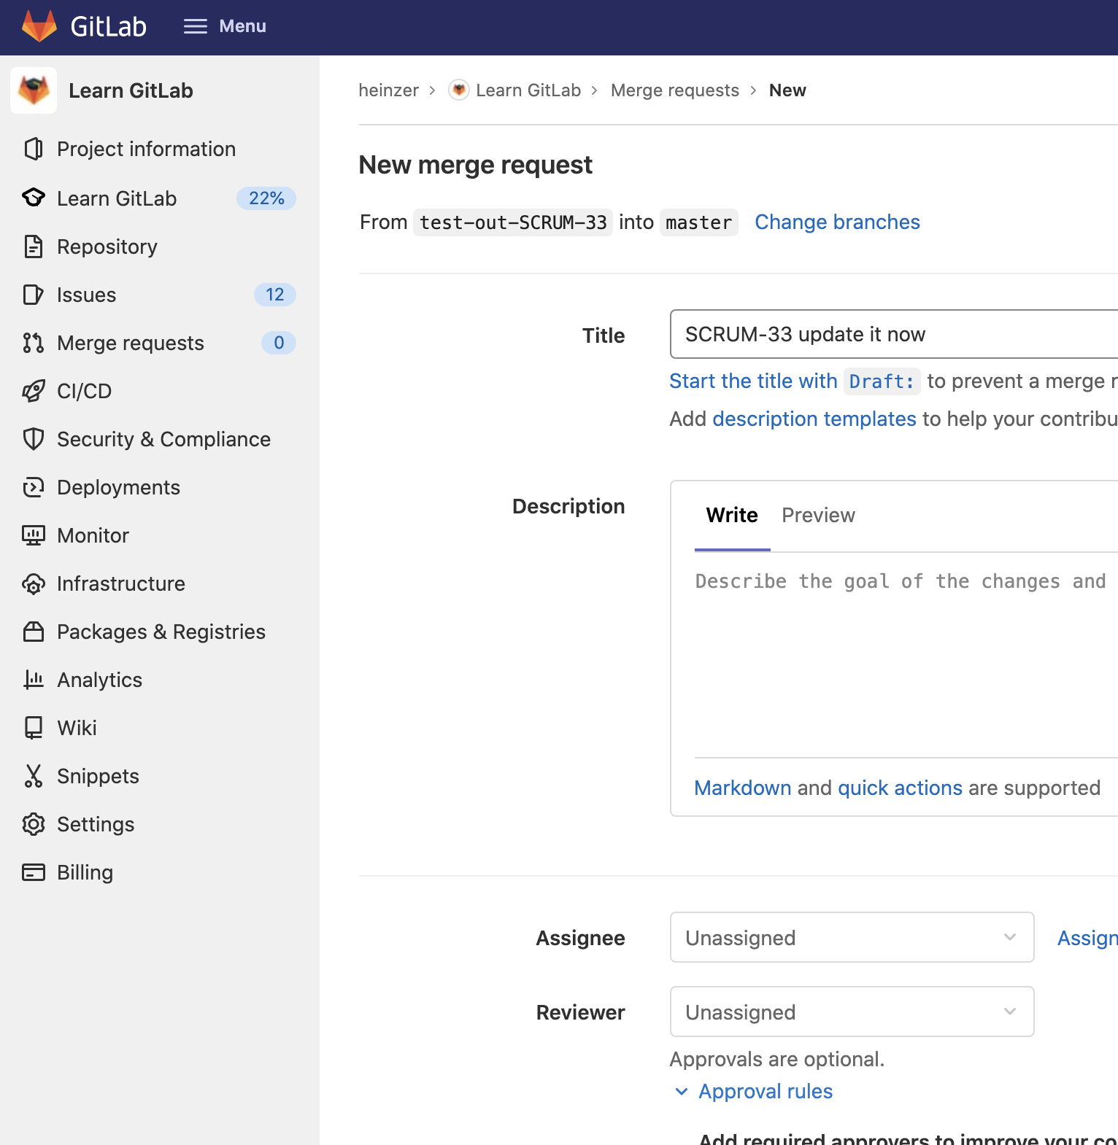Viewport: 1118px width, 1145px height.
Task: Select the Write tab in the description editor
Action: [732, 515]
